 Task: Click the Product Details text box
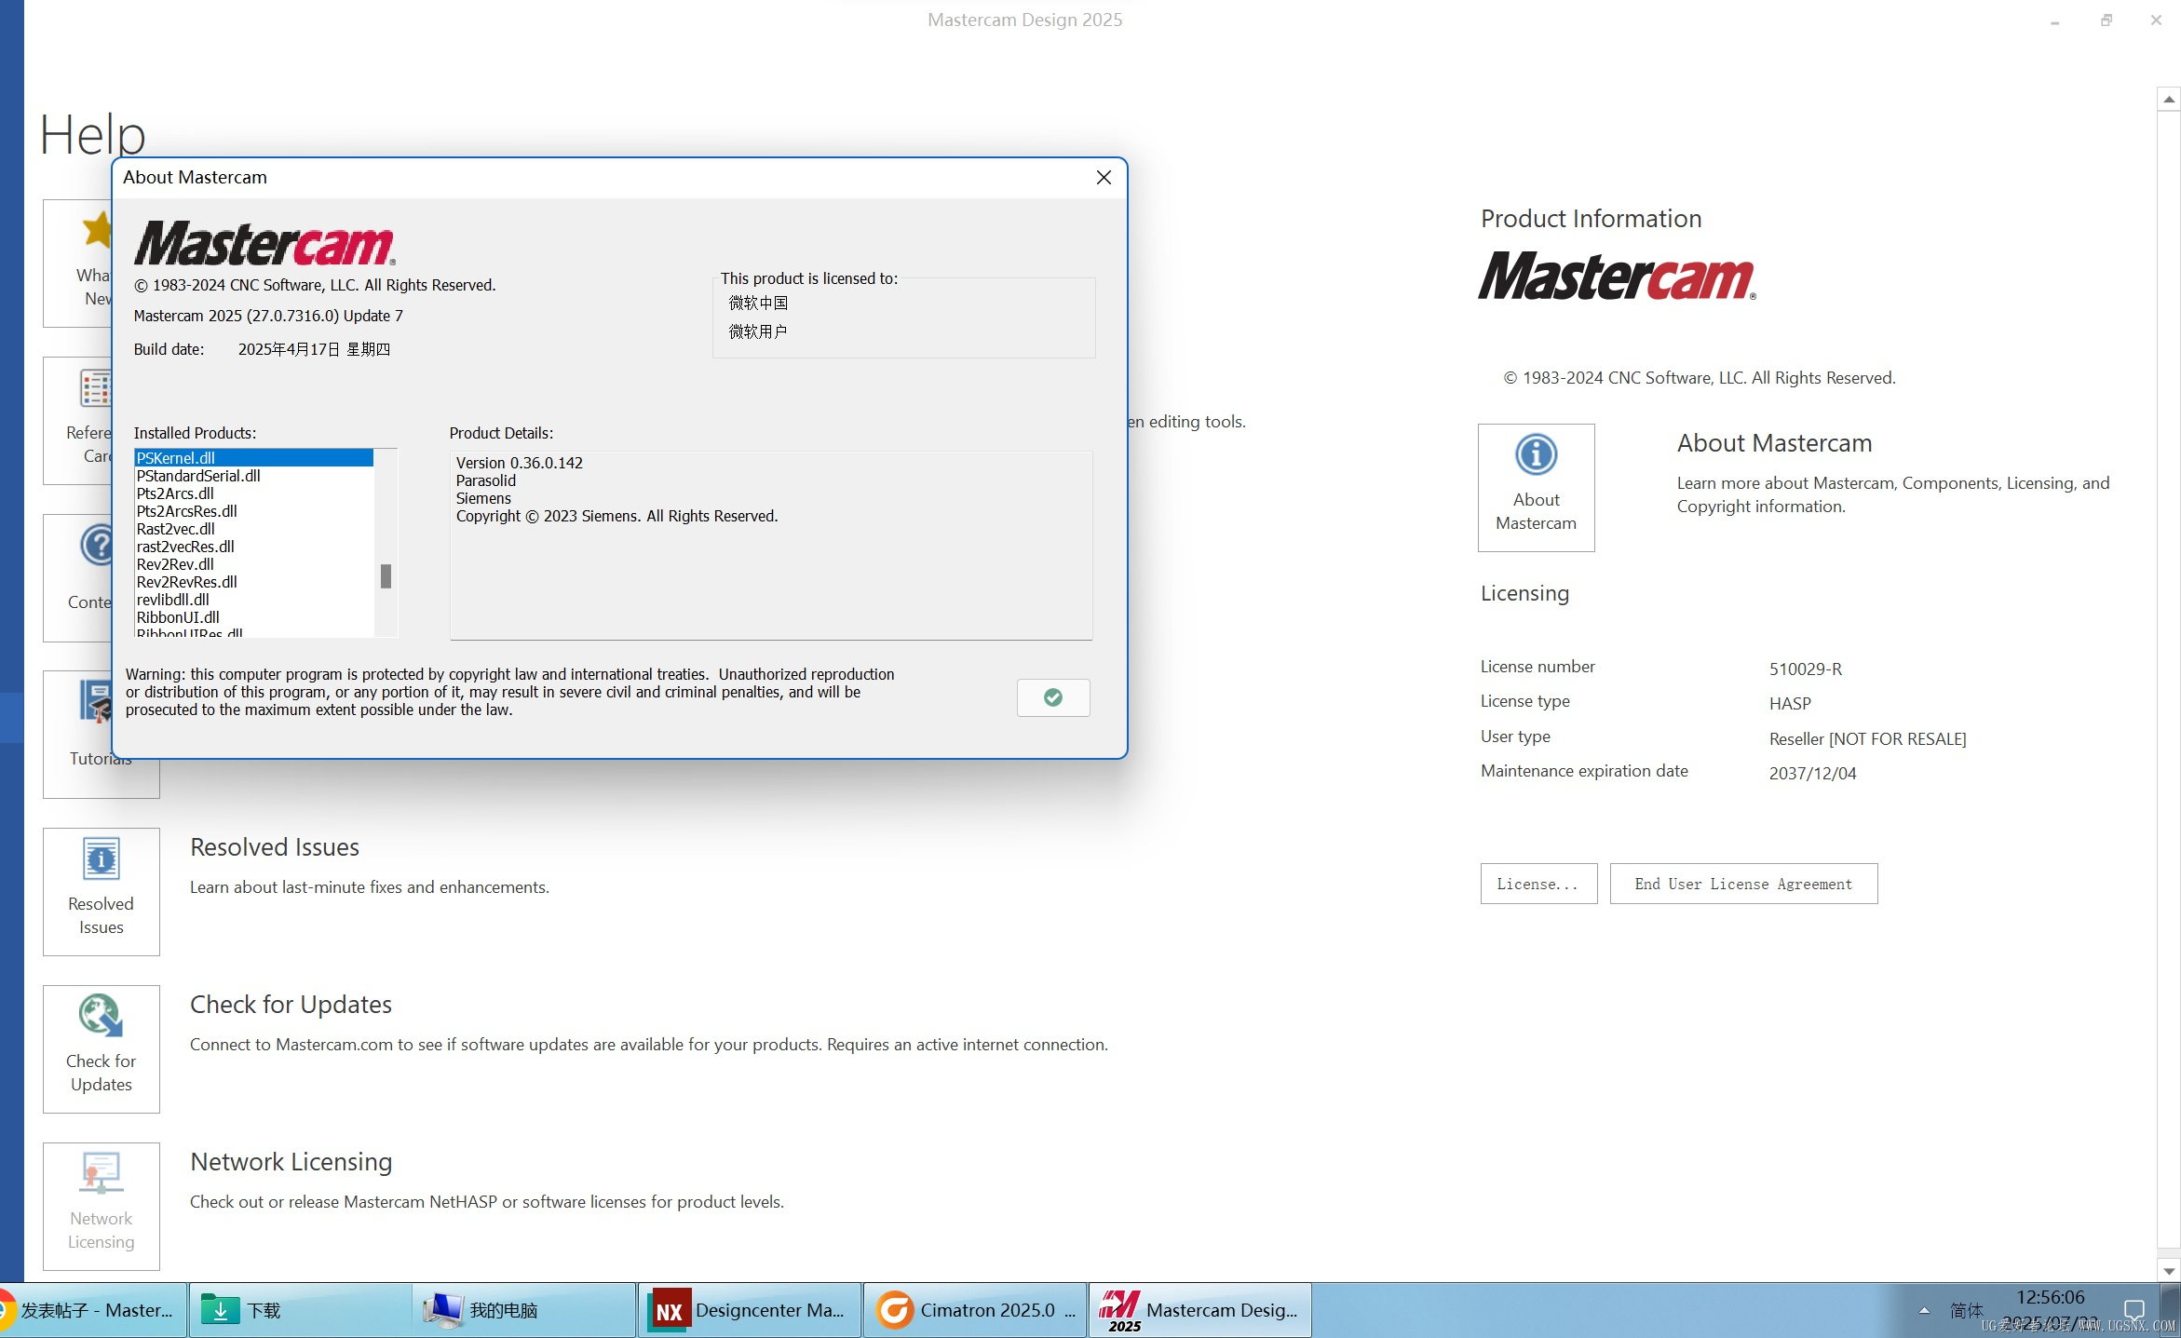[x=771, y=546]
